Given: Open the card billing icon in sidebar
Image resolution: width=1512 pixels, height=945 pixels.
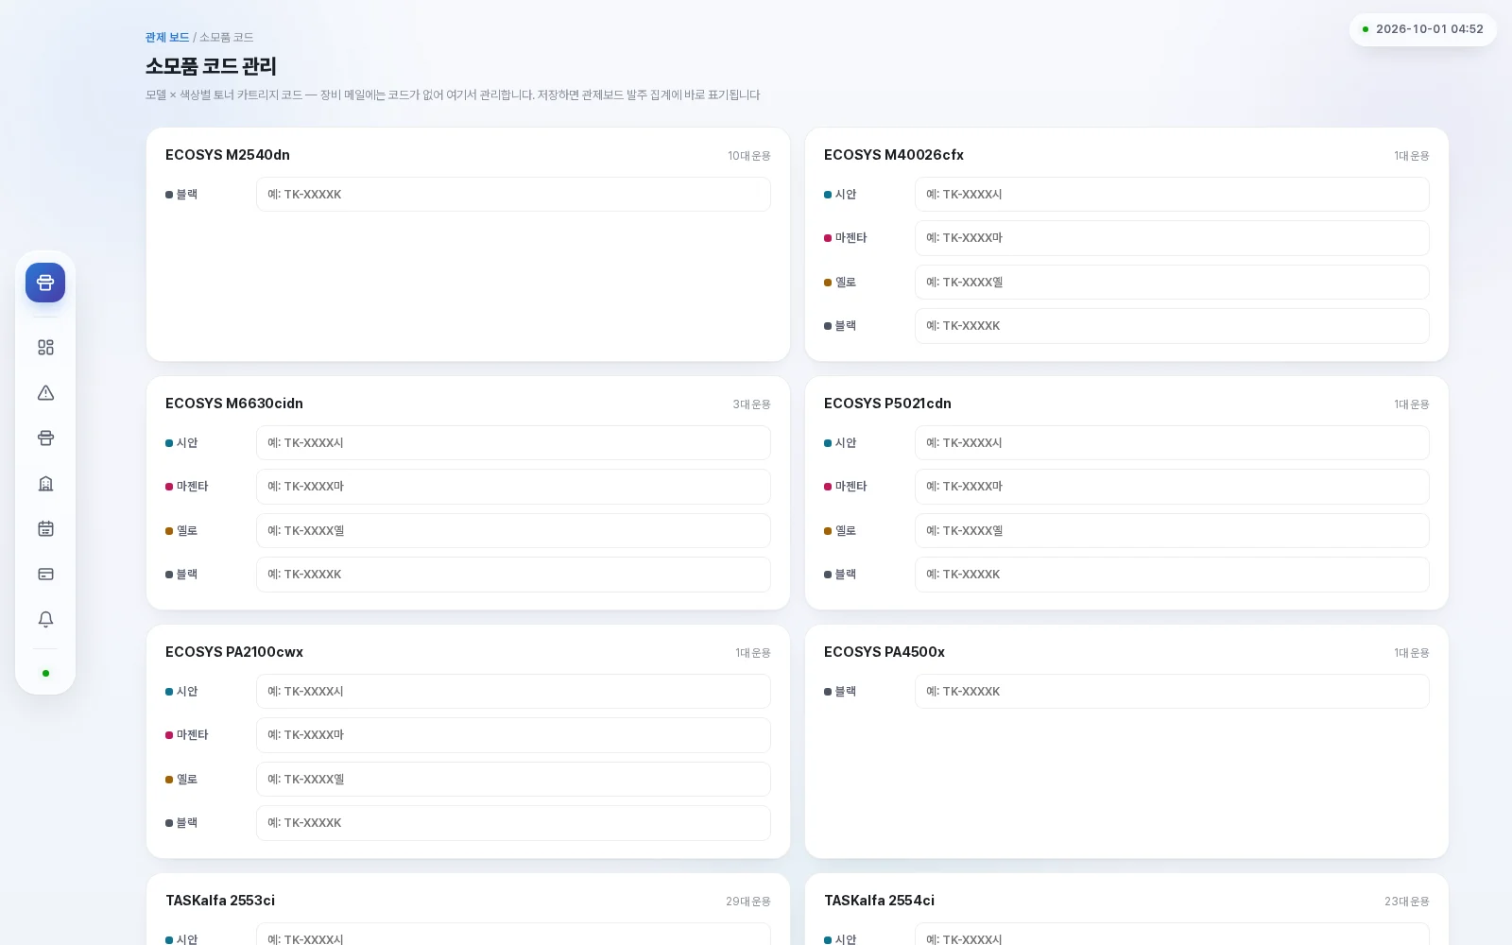Looking at the screenshot, I should [x=45, y=575].
